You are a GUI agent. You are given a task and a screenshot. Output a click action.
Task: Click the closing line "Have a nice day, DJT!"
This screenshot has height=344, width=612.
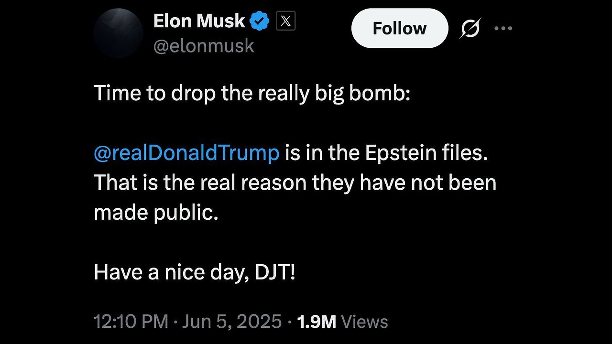tap(195, 273)
